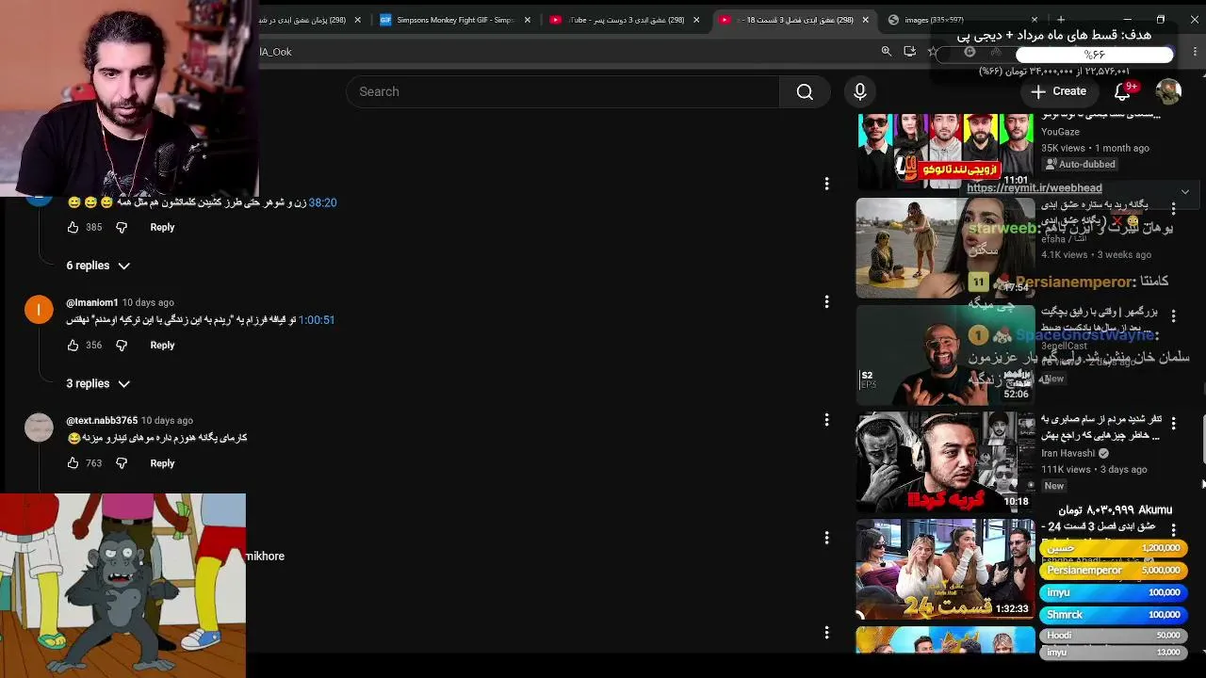The image size is (1206, 678).
Task: Open options menu for @lmaniom1 comment
Action: click(x=826, y=301)
